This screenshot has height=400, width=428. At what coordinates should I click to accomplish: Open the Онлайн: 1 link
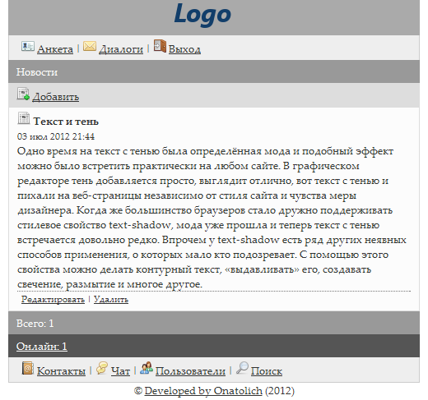tap(42, 347)
